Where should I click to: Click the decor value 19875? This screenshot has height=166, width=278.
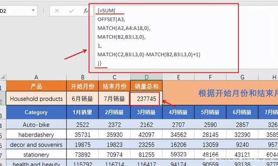pyautogui.click(x=83, y=145)
